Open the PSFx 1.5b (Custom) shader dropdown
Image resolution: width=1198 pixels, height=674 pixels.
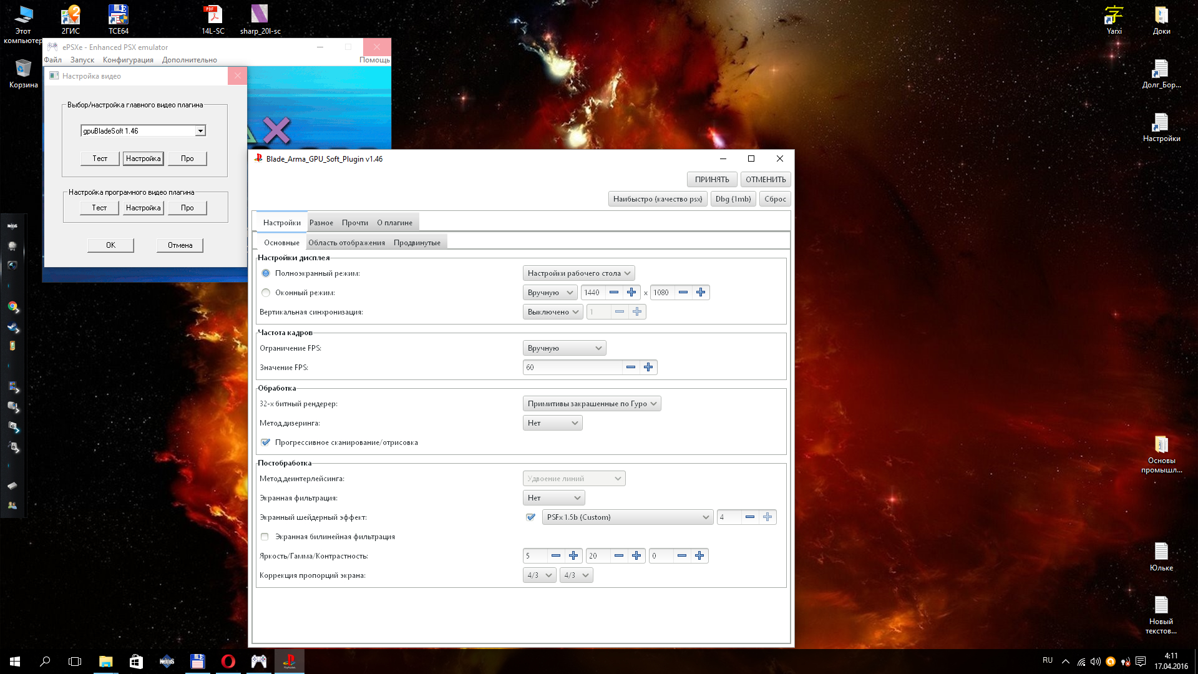tap(628, 517)
